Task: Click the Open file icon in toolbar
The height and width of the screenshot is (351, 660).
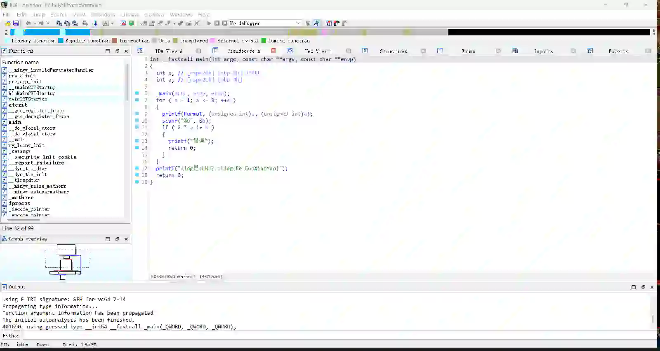Action: click(x=8, y=23)
